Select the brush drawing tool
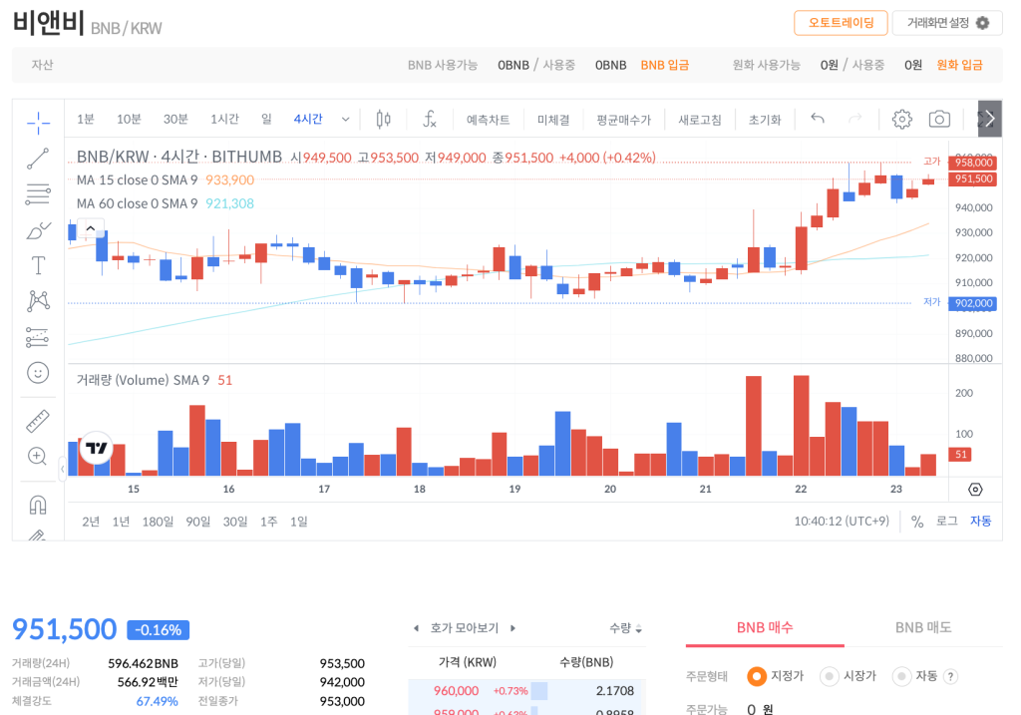The width and height of the screenshot is (1021, 715). tap(38, 230)
